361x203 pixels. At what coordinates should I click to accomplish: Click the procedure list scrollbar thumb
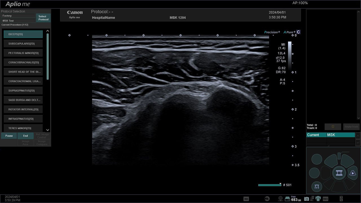(x=48, y=56)
